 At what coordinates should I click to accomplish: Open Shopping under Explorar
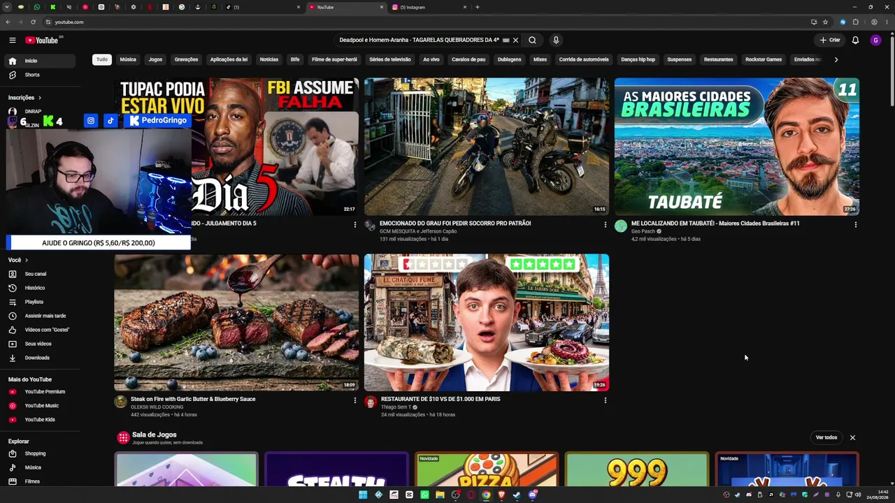click(41, 453)
